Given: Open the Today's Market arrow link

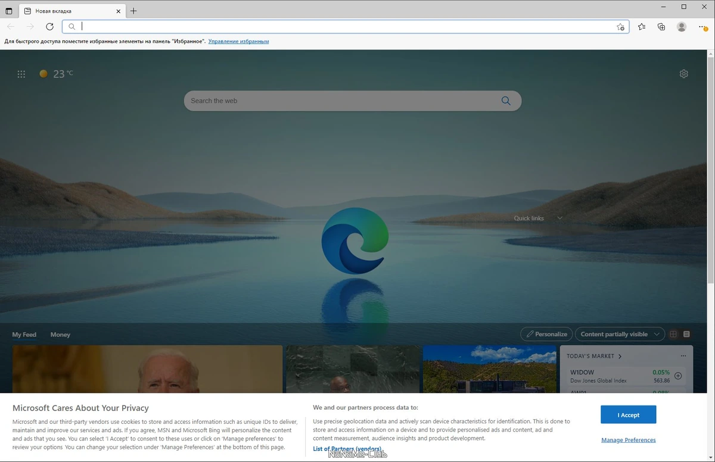Looking at the screenshot, I should pos(620,356).
